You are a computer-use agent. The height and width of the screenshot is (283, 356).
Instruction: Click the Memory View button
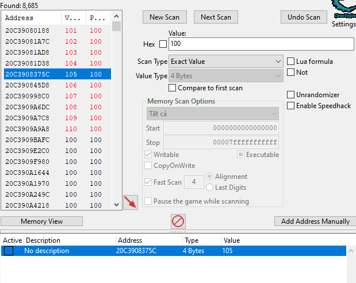(x=41, y=221)
